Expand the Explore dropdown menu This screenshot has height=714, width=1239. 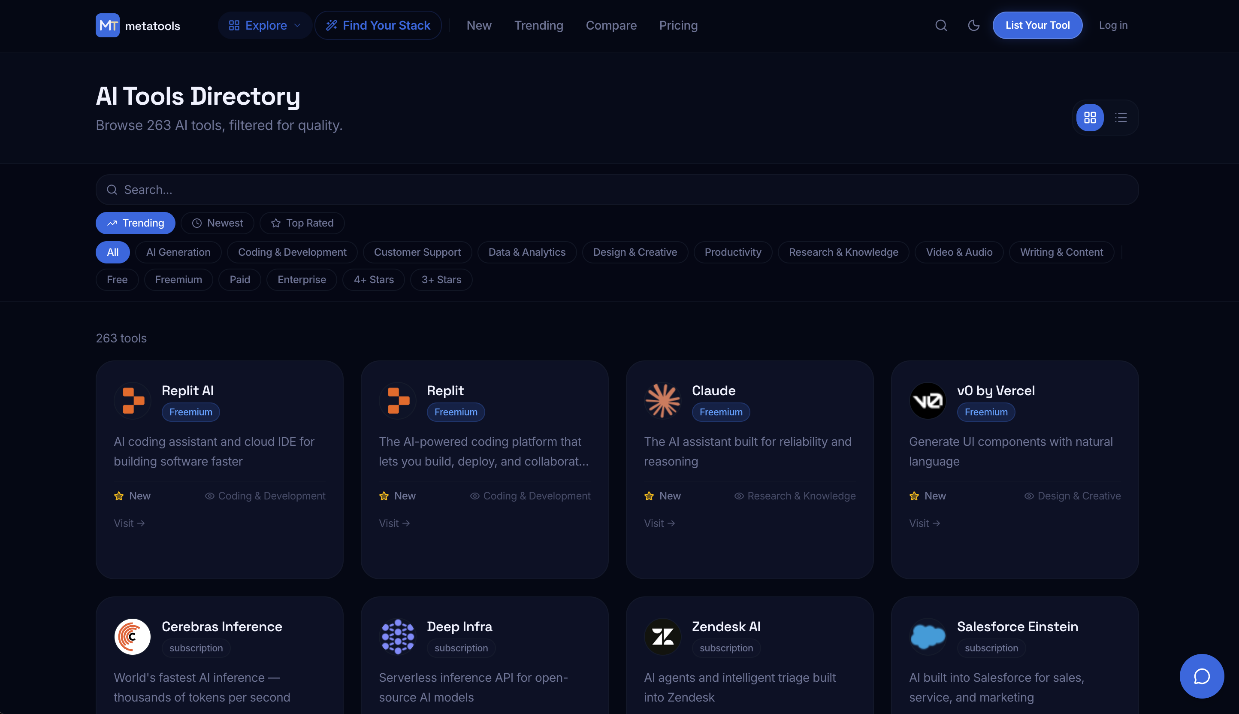coord(264,25)
